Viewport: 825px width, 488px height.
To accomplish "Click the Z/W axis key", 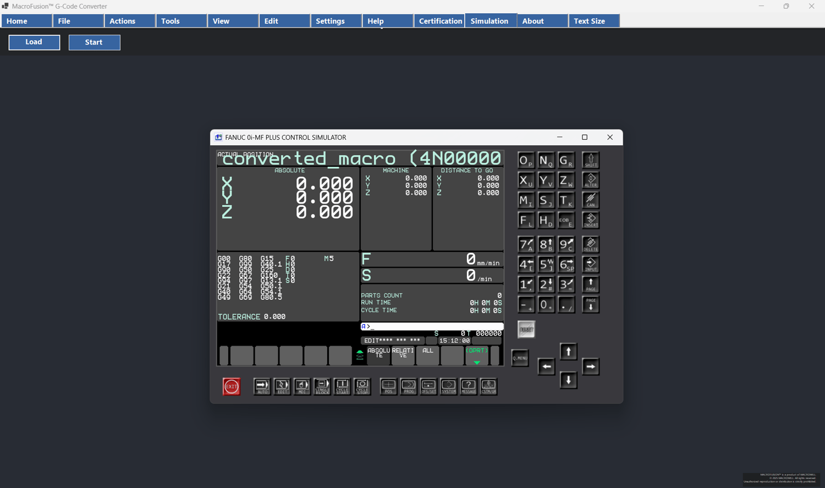I will coord(566,180).
